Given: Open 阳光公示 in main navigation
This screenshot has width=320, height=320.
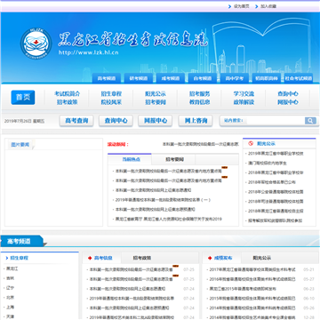Looking at the screenshot, I should [156, 93].
